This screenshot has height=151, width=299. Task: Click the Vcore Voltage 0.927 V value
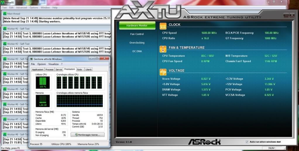206,79
